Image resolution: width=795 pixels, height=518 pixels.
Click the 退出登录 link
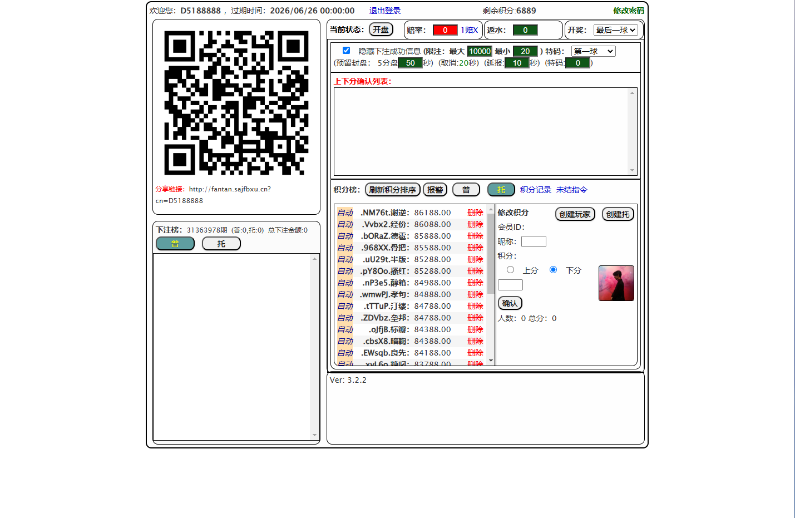click(x=385, y=11)
